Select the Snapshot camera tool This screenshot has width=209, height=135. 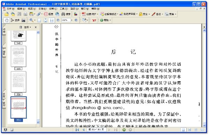(x=24, y=20)
